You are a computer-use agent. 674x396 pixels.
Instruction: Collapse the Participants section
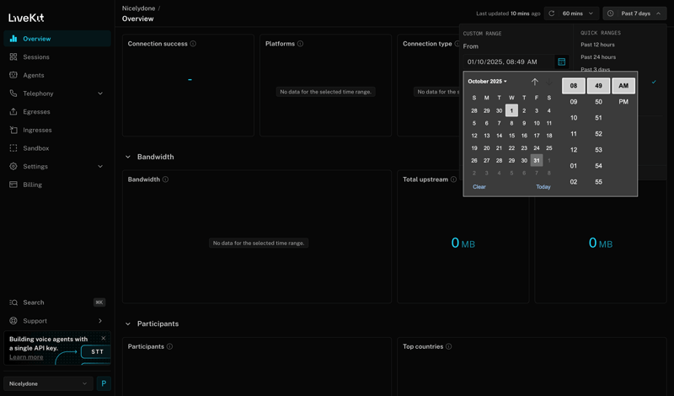coord(128,324)
